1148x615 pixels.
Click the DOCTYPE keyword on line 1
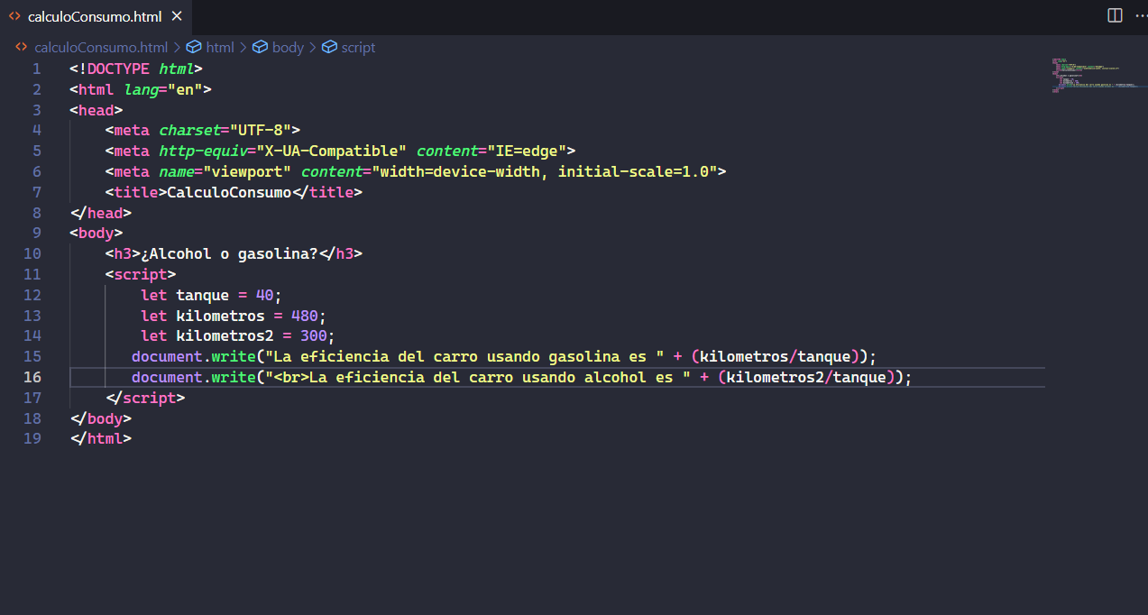[x=118, y=69]
